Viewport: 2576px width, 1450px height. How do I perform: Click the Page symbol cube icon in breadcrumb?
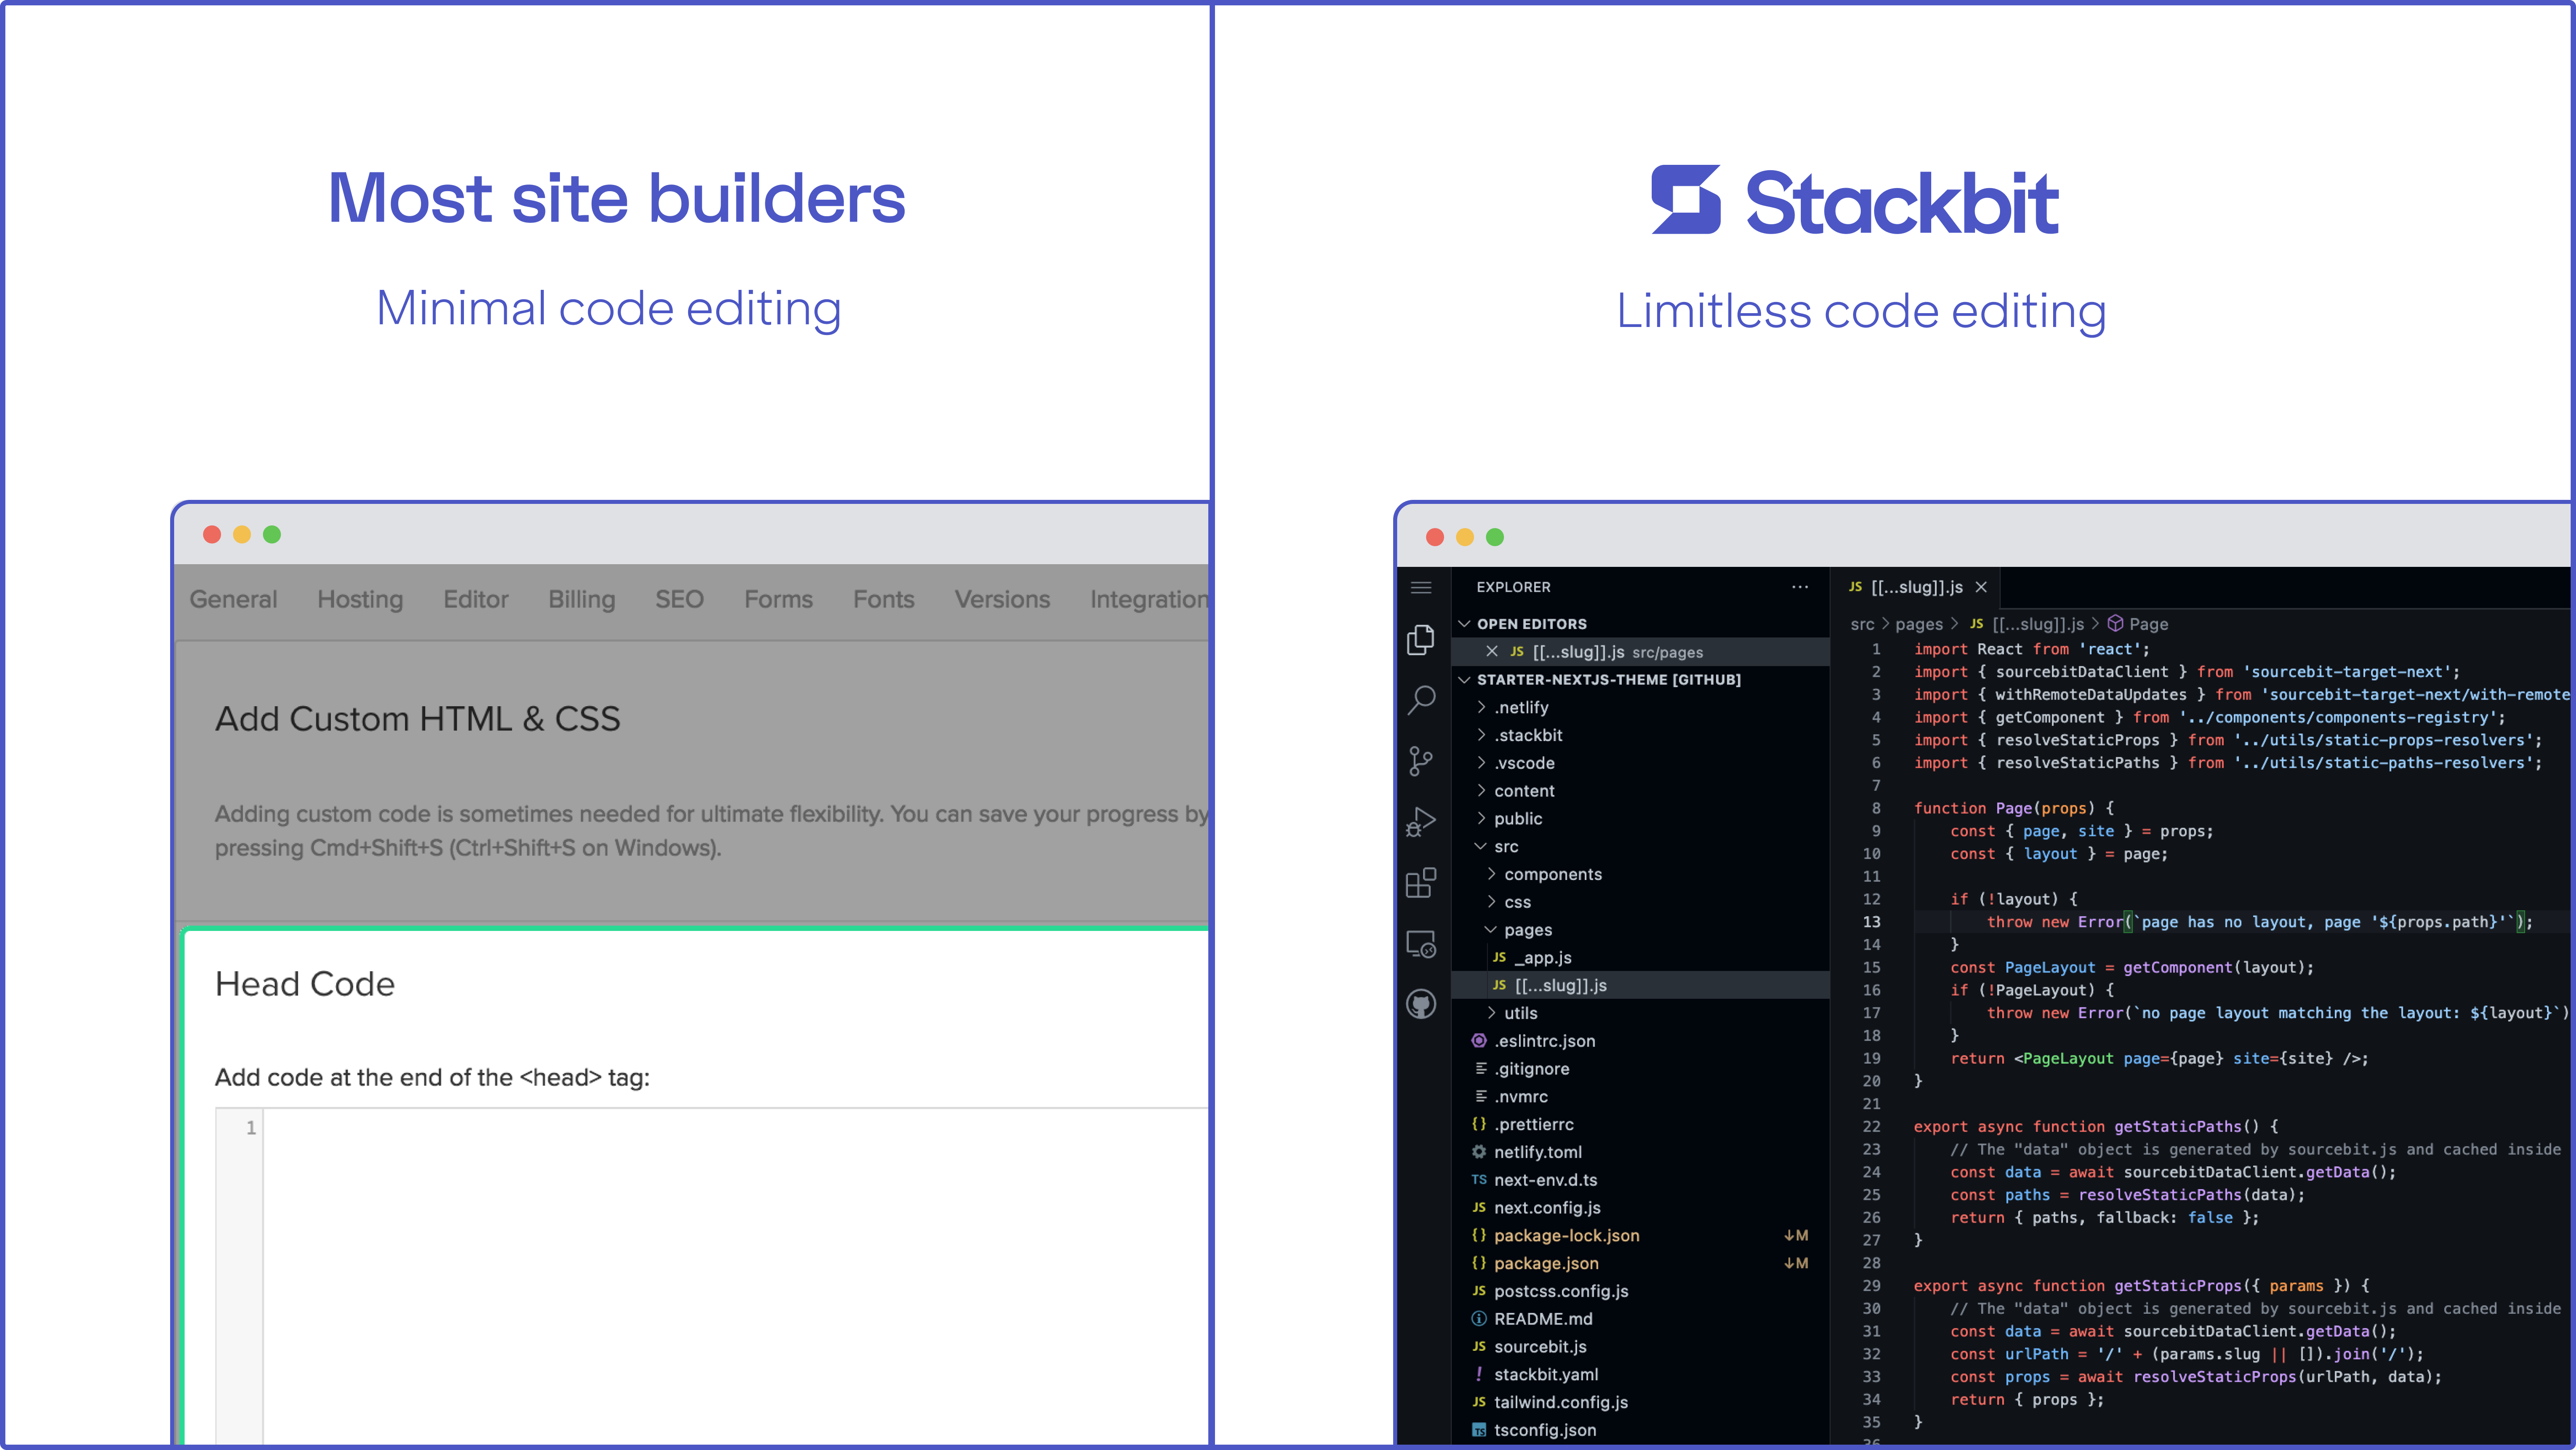point(2116,624)
